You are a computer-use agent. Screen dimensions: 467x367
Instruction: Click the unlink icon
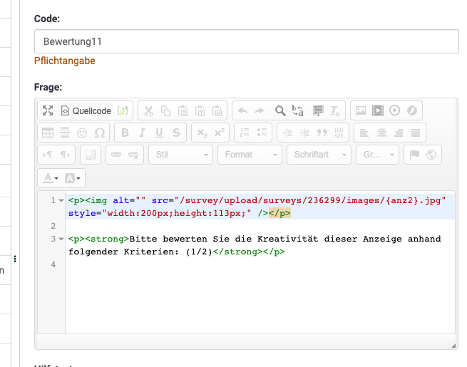pyautogui.click(x=133, y=155)
